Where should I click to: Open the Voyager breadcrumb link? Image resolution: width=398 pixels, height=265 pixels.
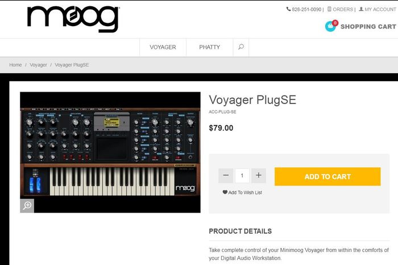[x=38, y=65]
